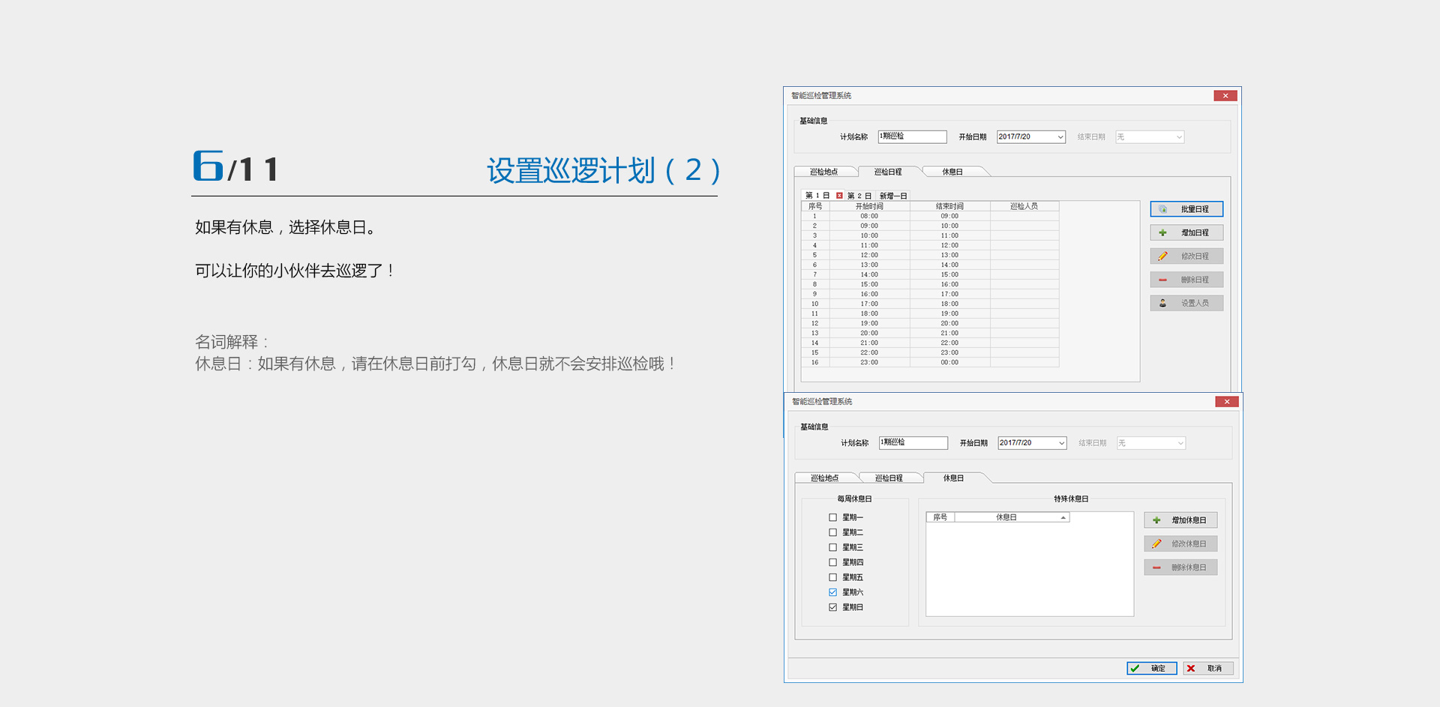Viewport: 1440px width, 707px height.
Task: Uncheck the 星期日 checkbox
Action: click(832, 607)
